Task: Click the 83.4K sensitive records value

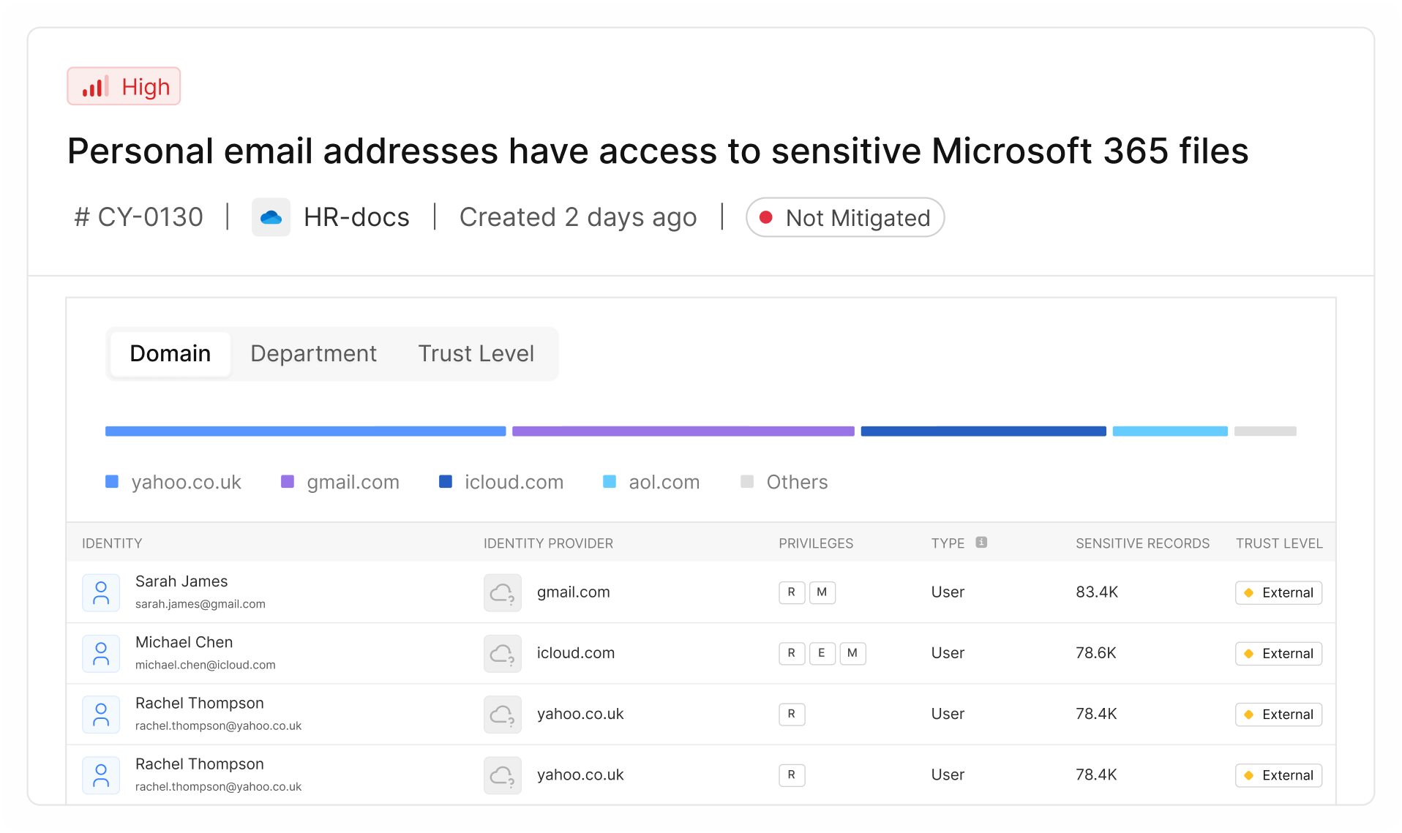Action: pos(1097,592)
